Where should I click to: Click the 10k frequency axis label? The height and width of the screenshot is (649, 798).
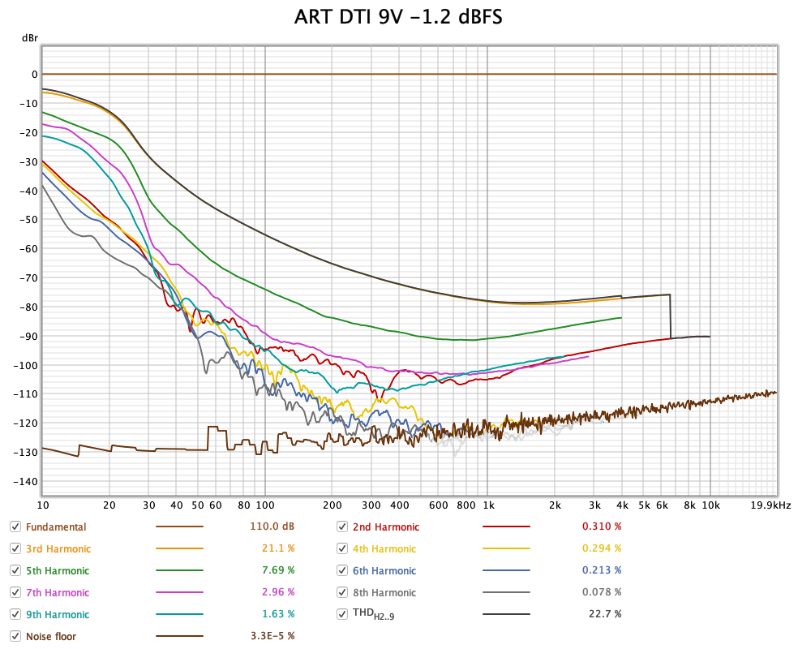click(x=711, y=505)
